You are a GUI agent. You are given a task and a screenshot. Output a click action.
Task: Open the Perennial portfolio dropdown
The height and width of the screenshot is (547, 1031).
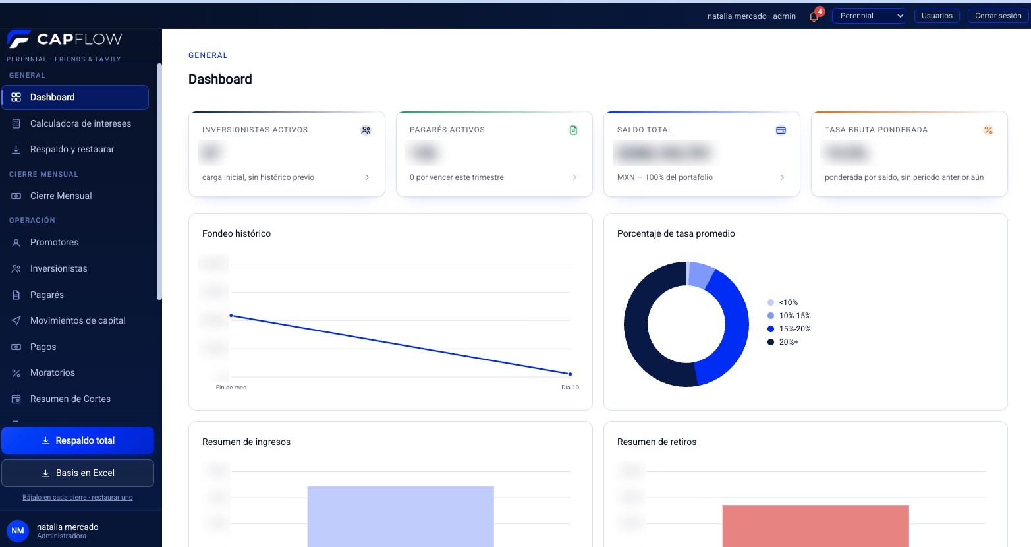(869, 16)
